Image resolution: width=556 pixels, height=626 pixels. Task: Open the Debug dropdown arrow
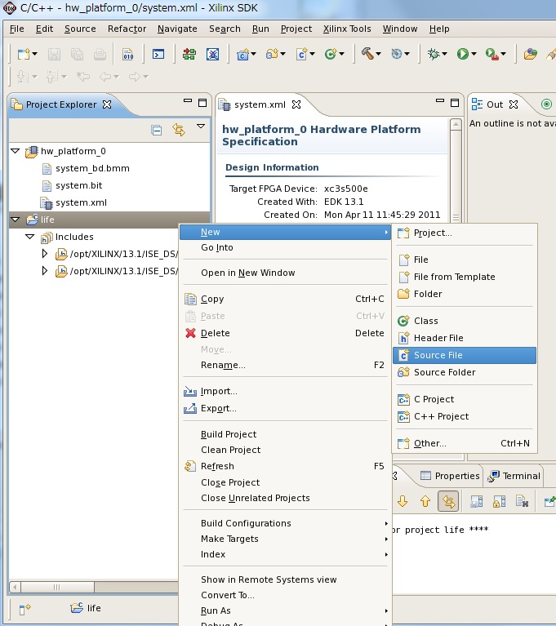(445, 54)
